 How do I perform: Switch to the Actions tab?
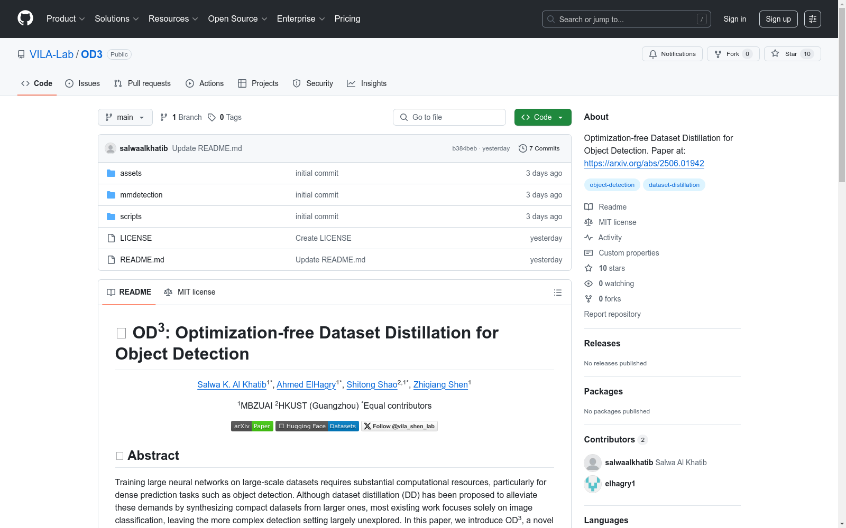click(205, 83)
